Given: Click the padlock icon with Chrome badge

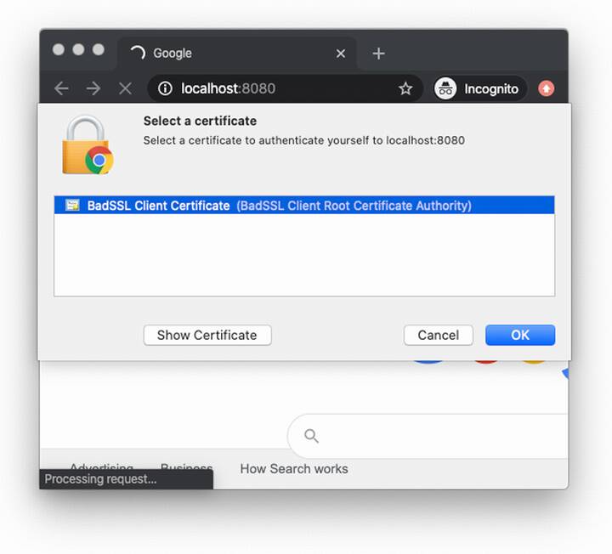Looking at the screenshot, I should [x=87, y=146].
